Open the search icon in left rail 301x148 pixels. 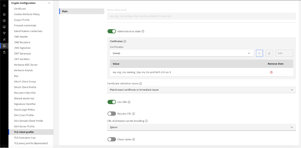pos(4,6)
